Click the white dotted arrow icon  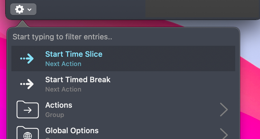click(x=27, y=84)
